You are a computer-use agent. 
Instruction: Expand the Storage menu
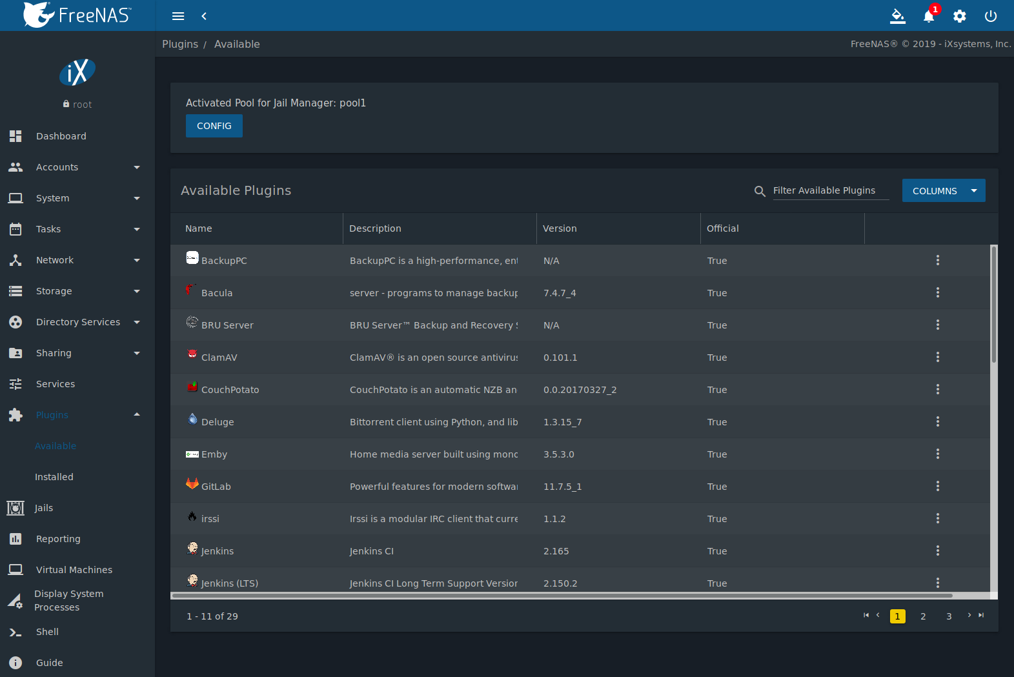coord(77,291)
